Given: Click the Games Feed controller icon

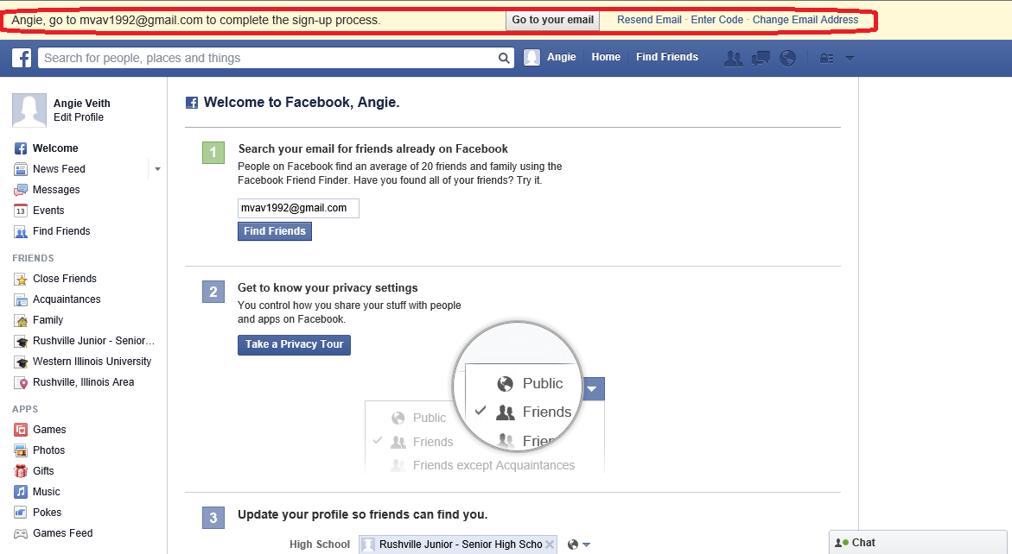Looking at the screenshot, I should (21, 533).
